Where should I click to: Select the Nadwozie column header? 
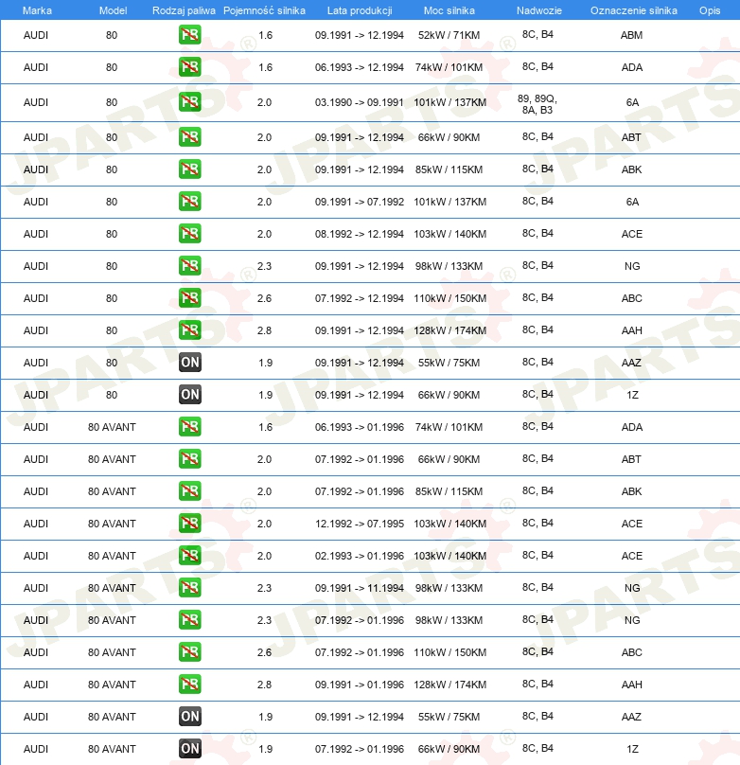coord(539,10)
